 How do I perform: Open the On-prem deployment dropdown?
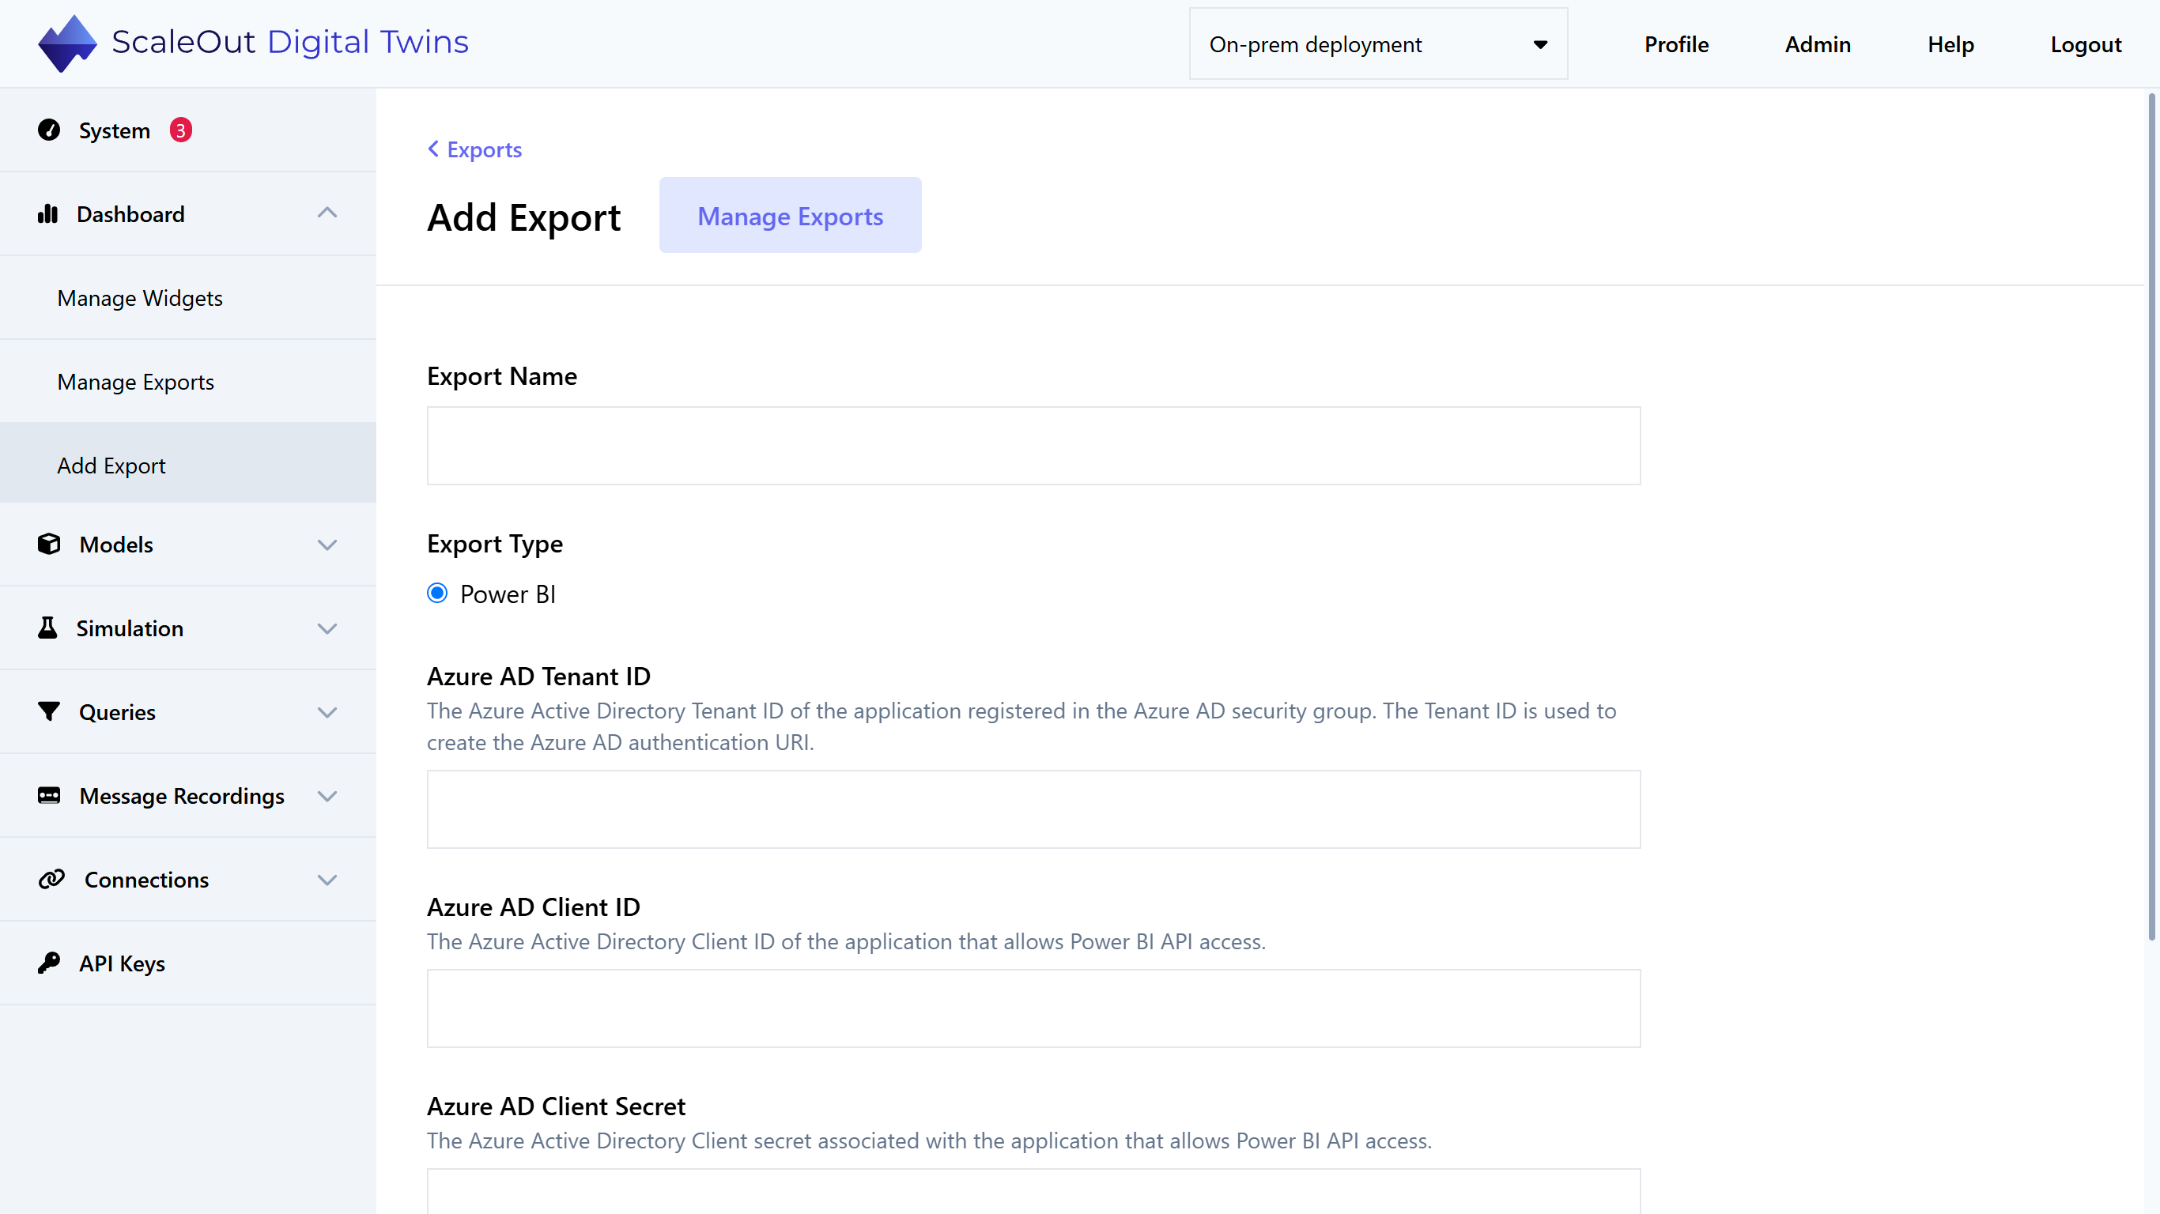[1377, 43]
